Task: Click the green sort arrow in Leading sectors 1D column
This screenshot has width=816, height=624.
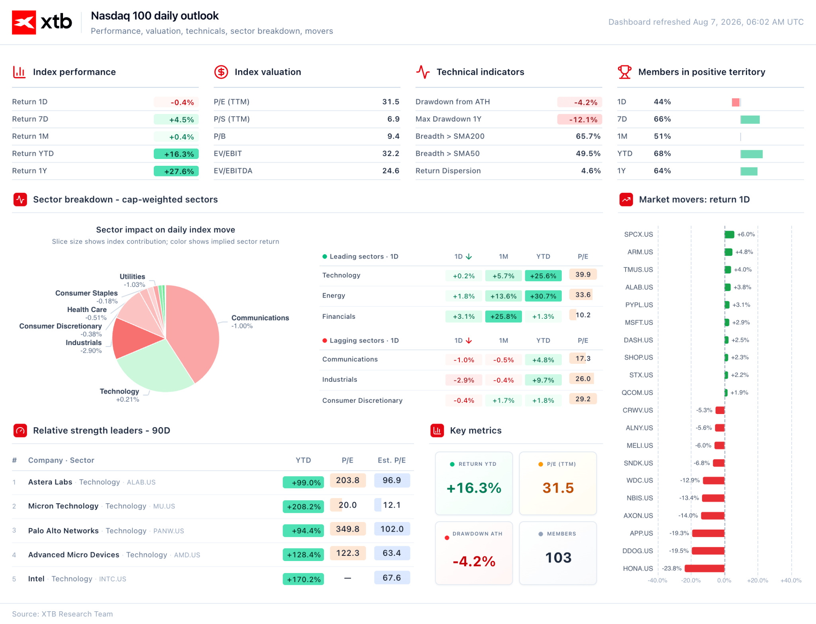Action: click(x=469, y=257)
